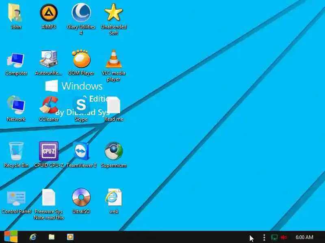Open the TeamViewer 8 desktop icon

pos(81,151)
